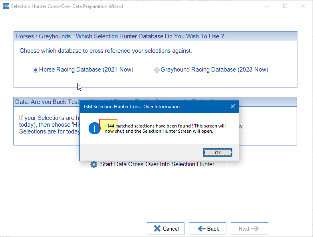Maximize the wizard window
Screen dimensions: 313x237
(x=285, y=6)
